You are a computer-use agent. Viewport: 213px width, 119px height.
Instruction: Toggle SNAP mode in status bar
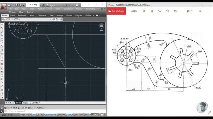pos(28,115)
